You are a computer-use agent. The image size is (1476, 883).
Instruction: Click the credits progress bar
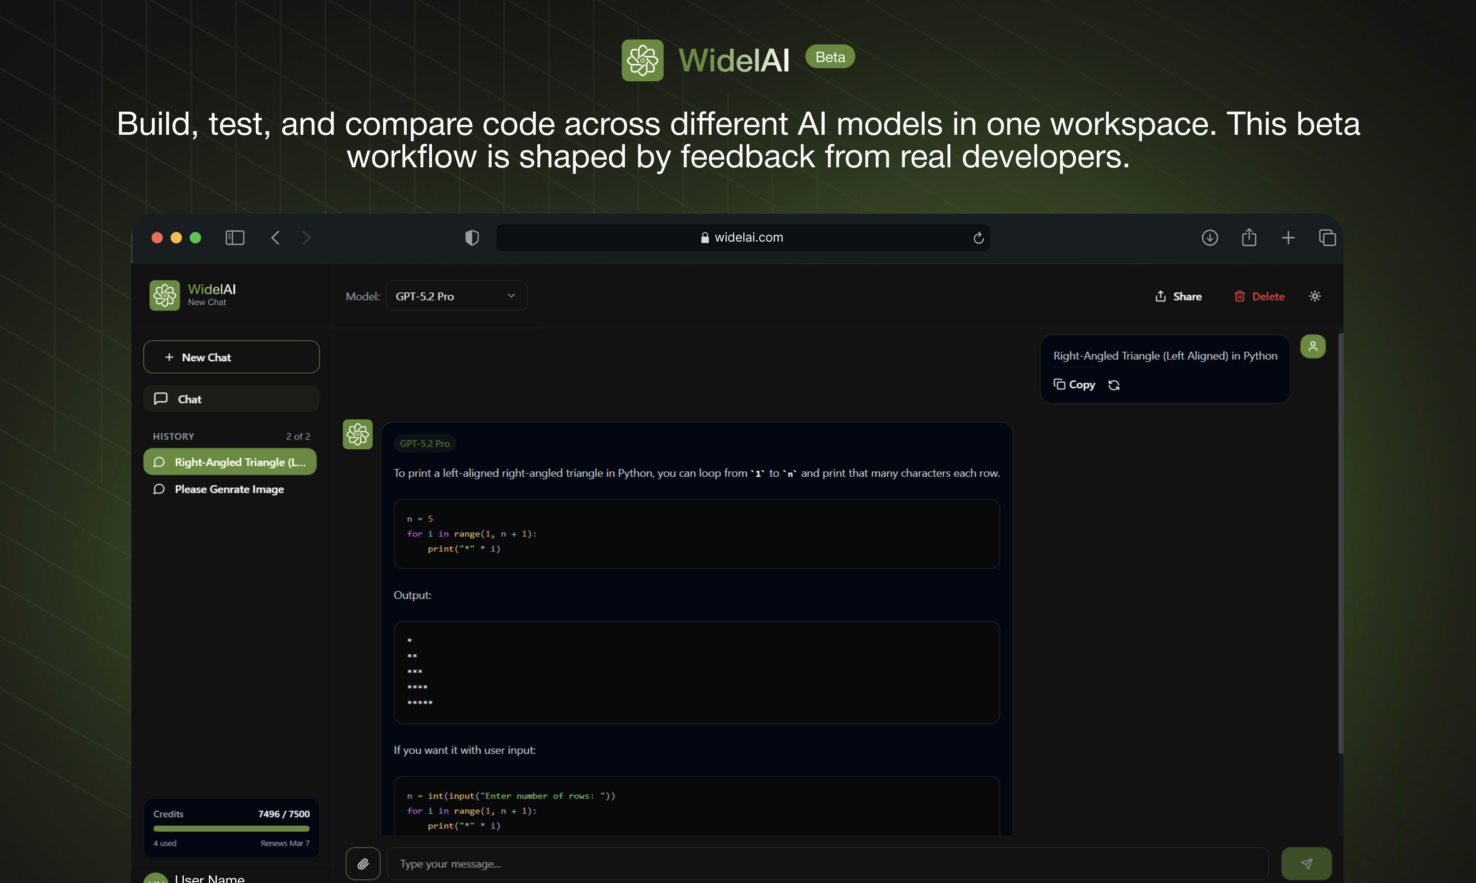pyautogui.click(x=232, y=828)
